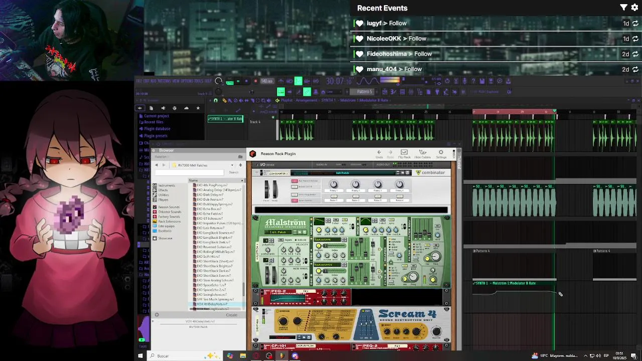The image size is (642, 361).
Task: Open FL Studio TOOLS menu
Action: (199, 81)
